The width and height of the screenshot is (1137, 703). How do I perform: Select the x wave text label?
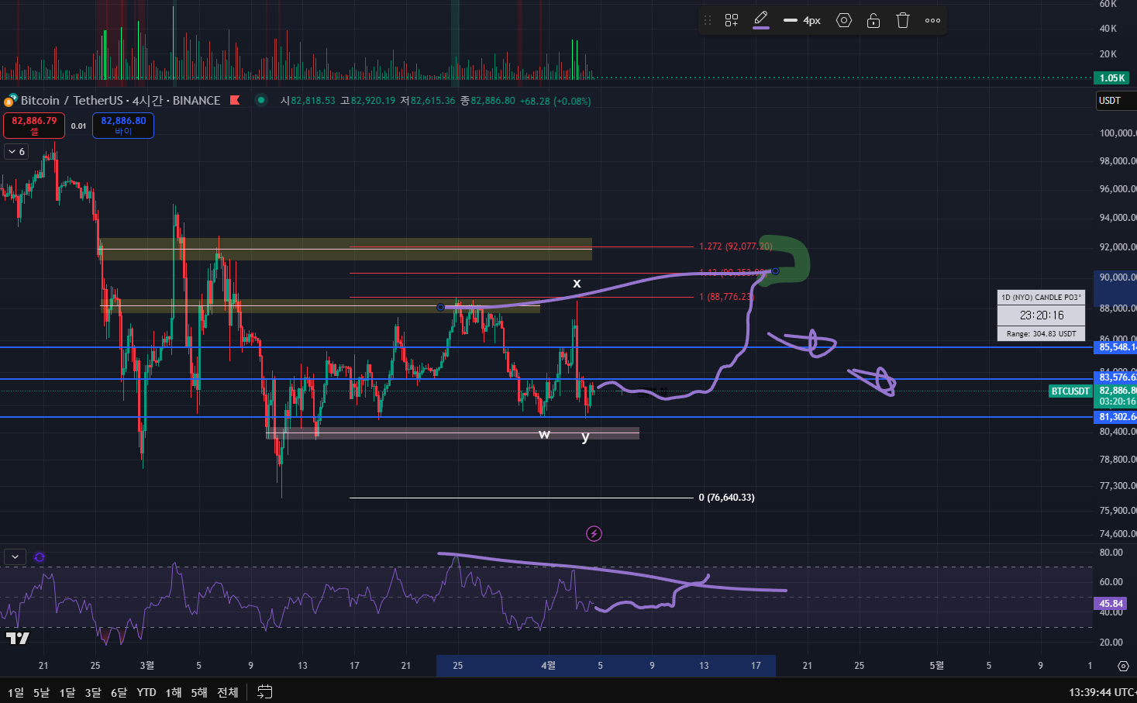(577, 283)
